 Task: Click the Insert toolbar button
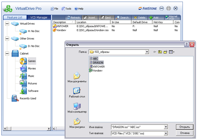click(x=90, y=17)
